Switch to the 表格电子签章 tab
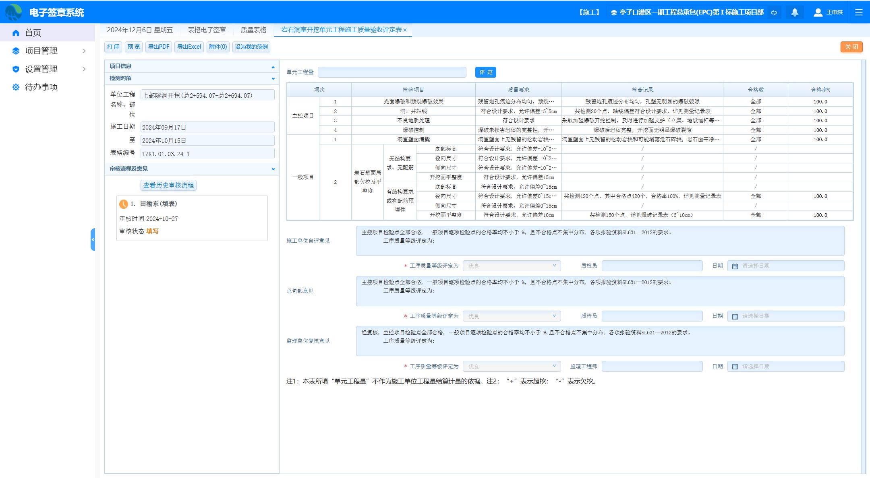The image size is (870, 478). click(207, 30)
